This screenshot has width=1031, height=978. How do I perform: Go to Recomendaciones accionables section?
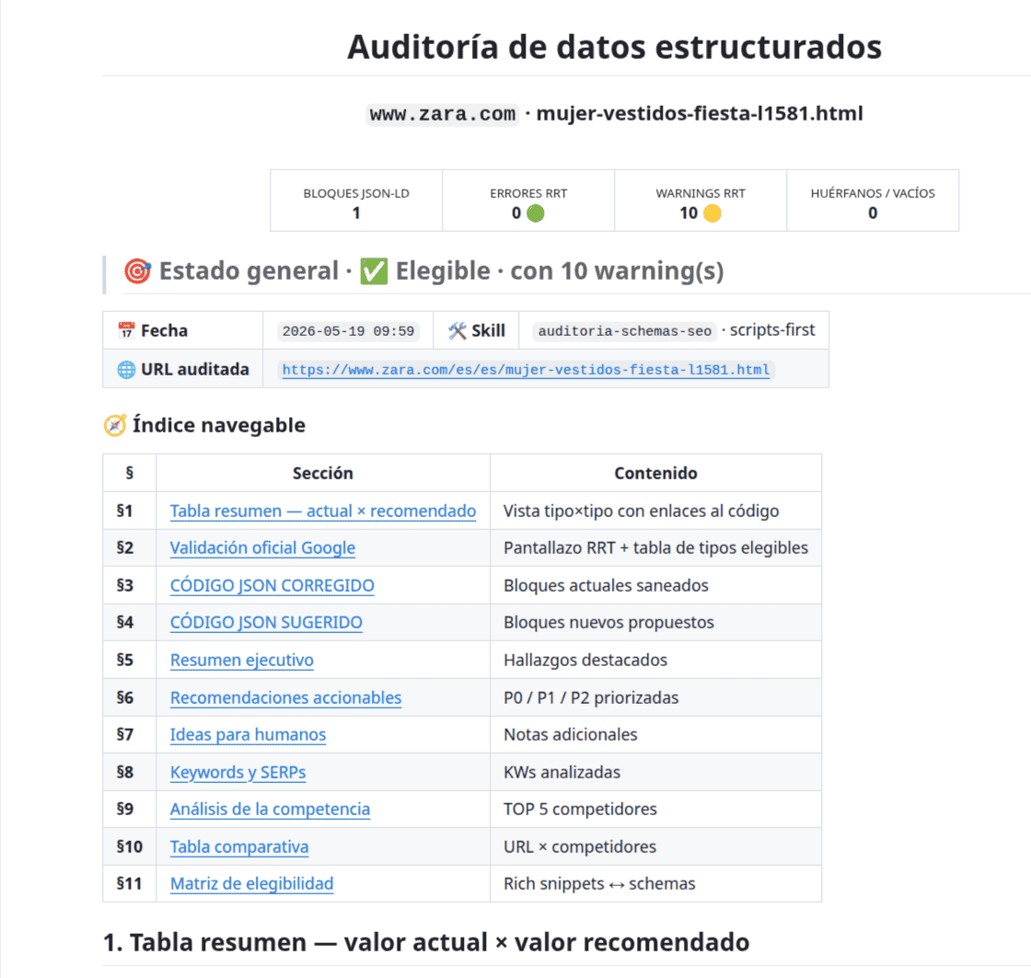(286, 697)
